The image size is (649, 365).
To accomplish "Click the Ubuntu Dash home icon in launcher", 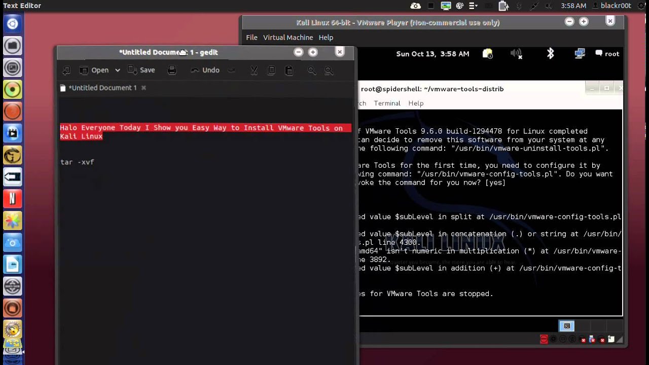I will click(x=13, y=23).
